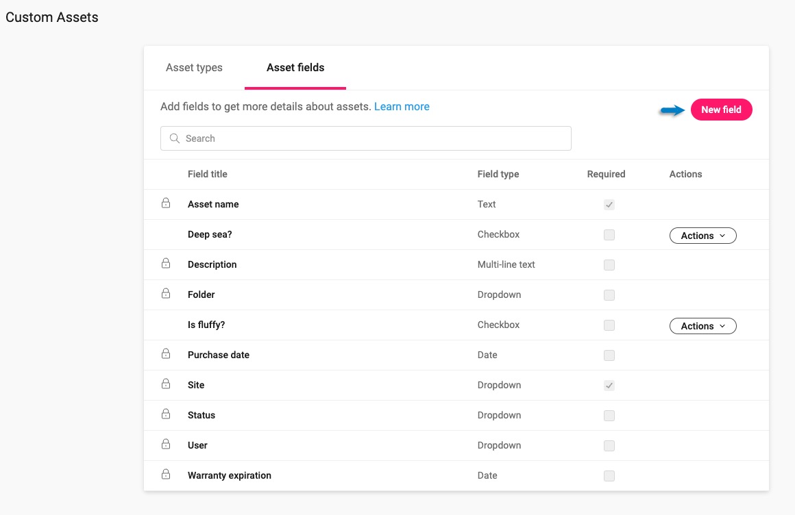Tick Required checkbox for Warranty expiration
795x515 pixels.
coord(609,476)
